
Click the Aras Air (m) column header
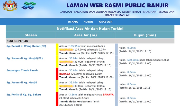click(x=85, y=35)
